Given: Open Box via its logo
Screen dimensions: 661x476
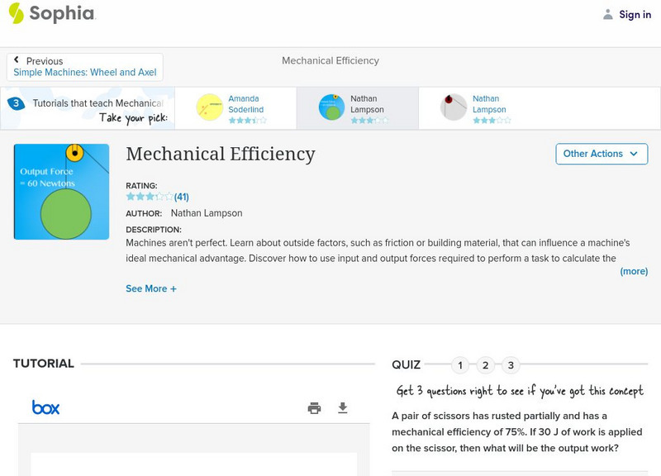Looking at the screenshot, I should tap(47, 407).
